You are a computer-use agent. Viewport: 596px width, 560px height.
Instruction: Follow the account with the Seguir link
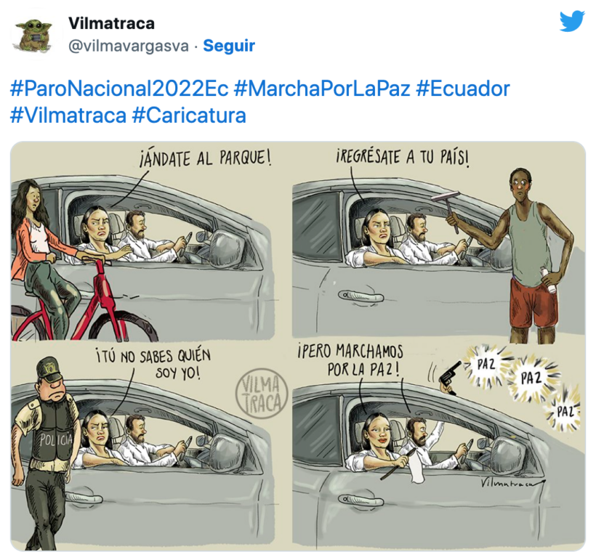click(229, 46)
